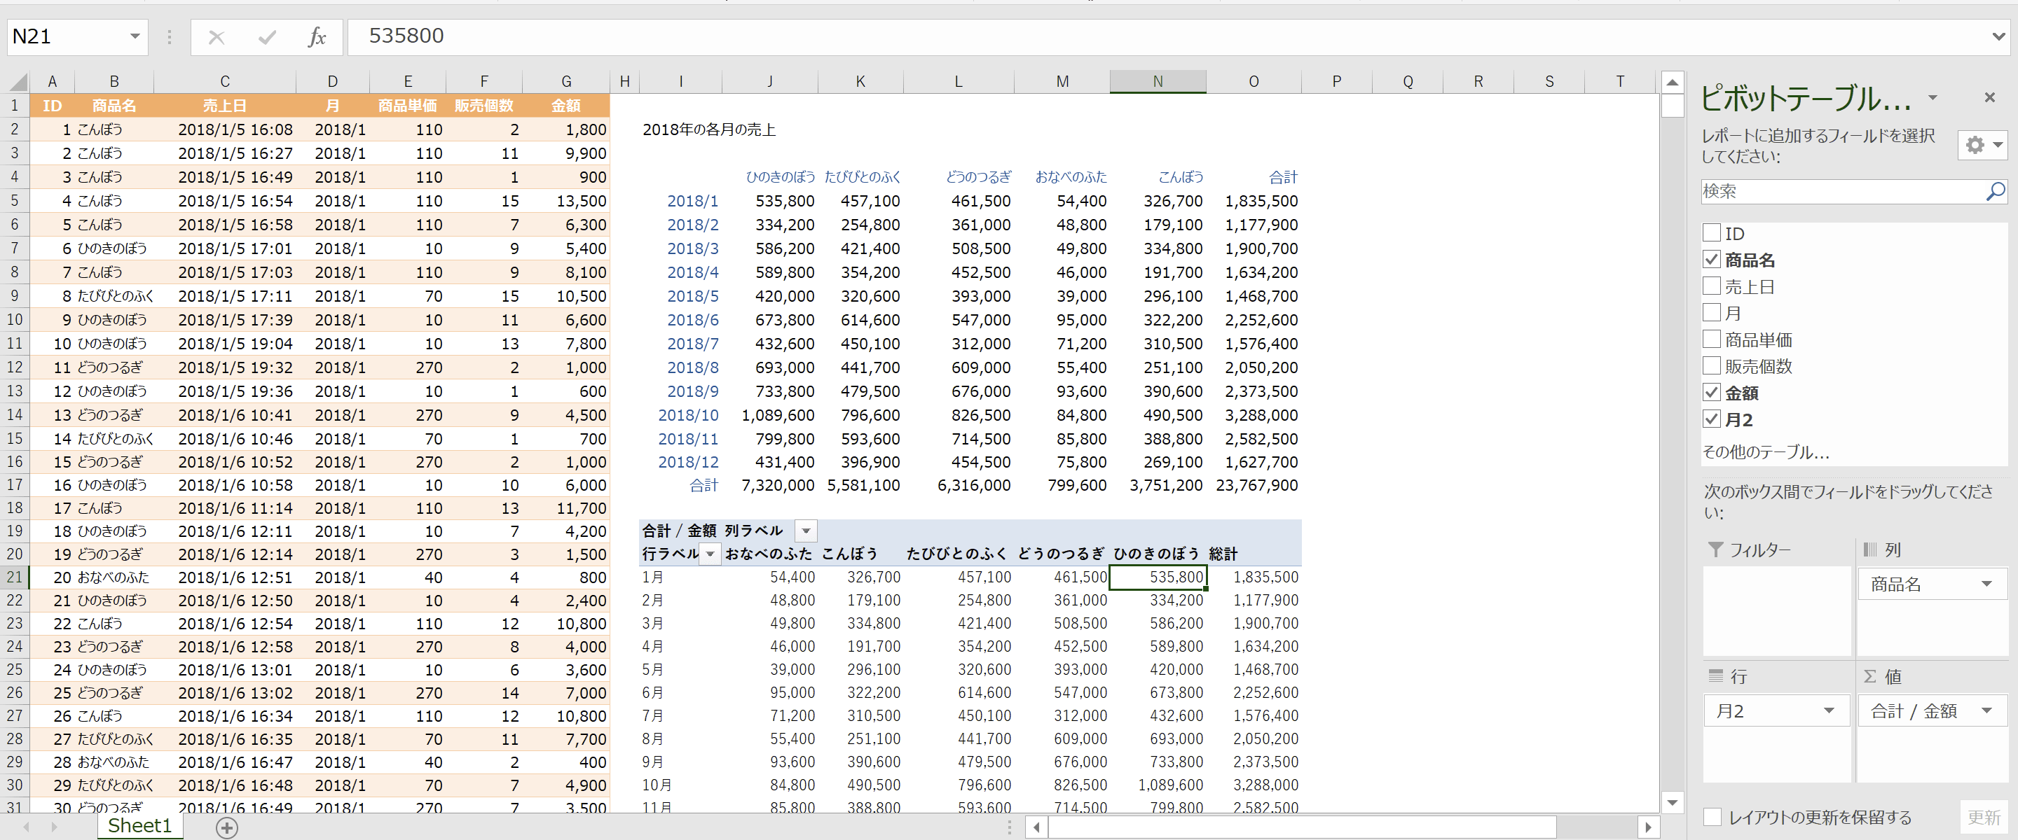Uncheck the 月2 field checkbox

(1712, 419)
